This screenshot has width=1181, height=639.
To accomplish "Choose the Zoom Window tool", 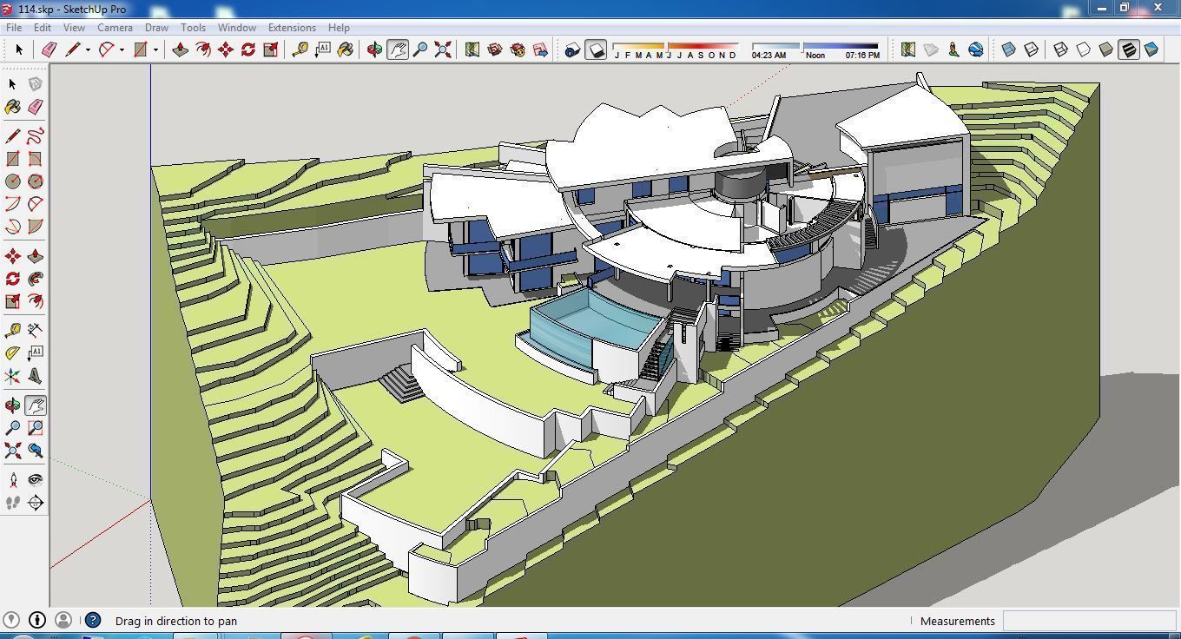I will (36, 428).
